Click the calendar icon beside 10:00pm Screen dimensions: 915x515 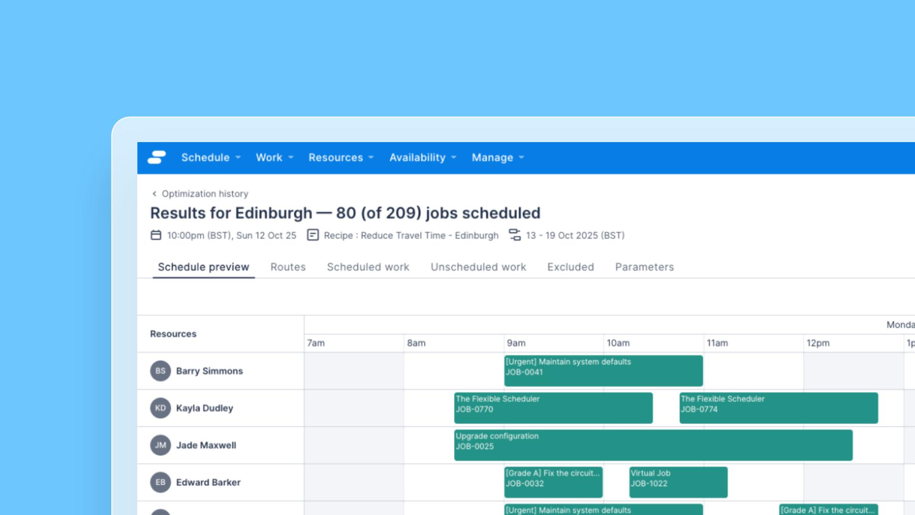click(156, 235)
